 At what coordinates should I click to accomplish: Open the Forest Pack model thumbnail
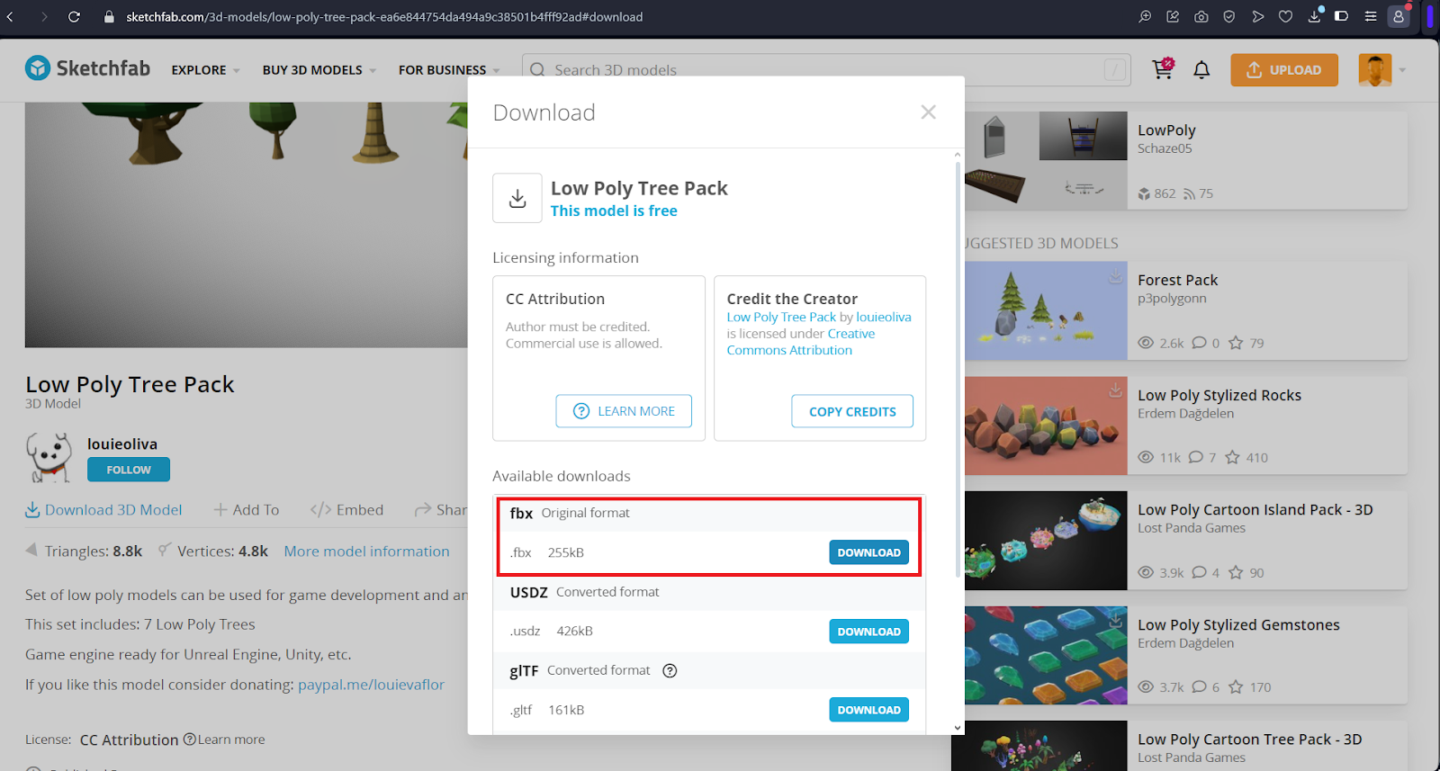tap(1046, 310)
